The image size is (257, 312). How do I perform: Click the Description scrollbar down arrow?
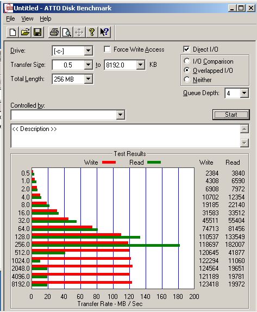coord(245,143)
